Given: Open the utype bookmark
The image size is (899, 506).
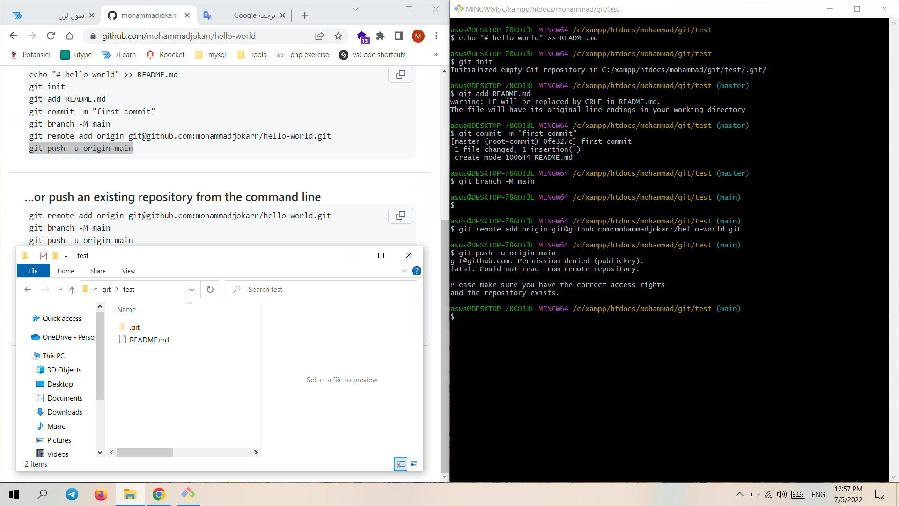Looking at the screenshot, I should [x=76, y=55].
